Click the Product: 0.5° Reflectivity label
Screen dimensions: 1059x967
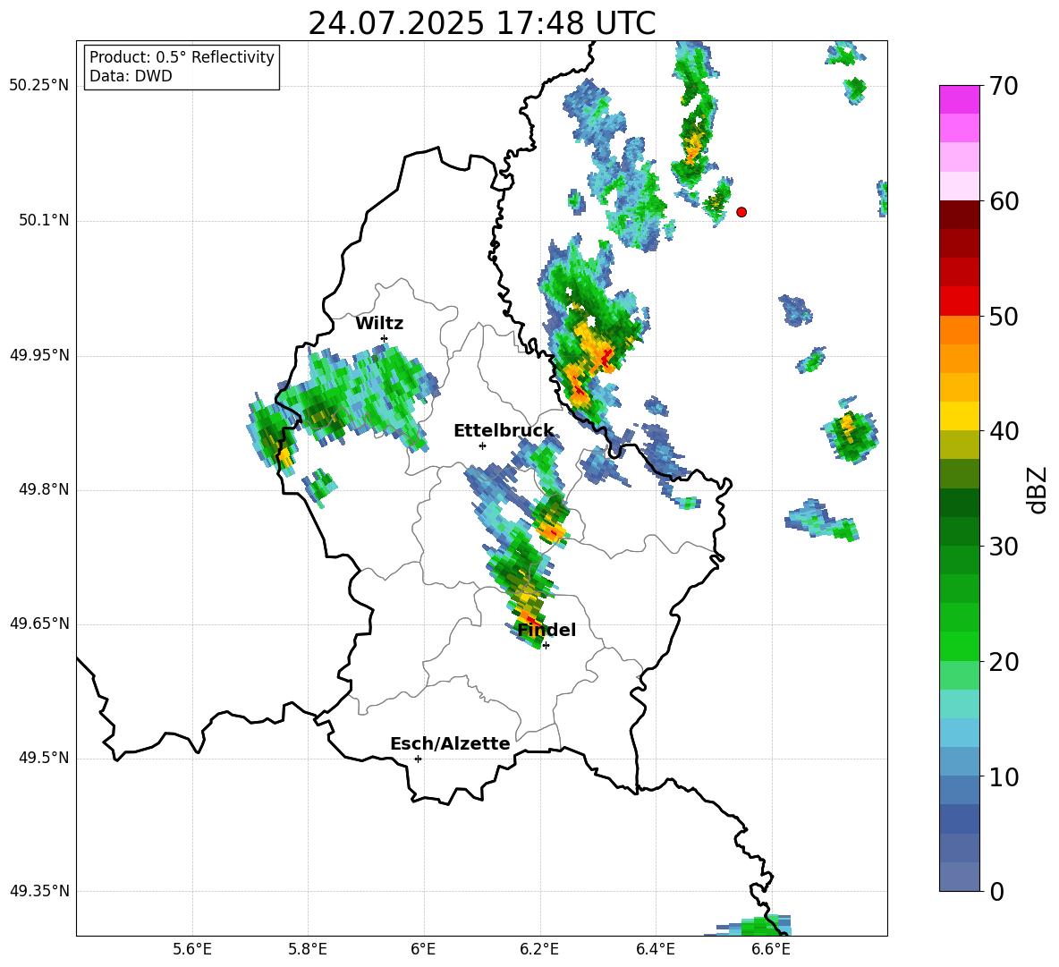[182, 56]
